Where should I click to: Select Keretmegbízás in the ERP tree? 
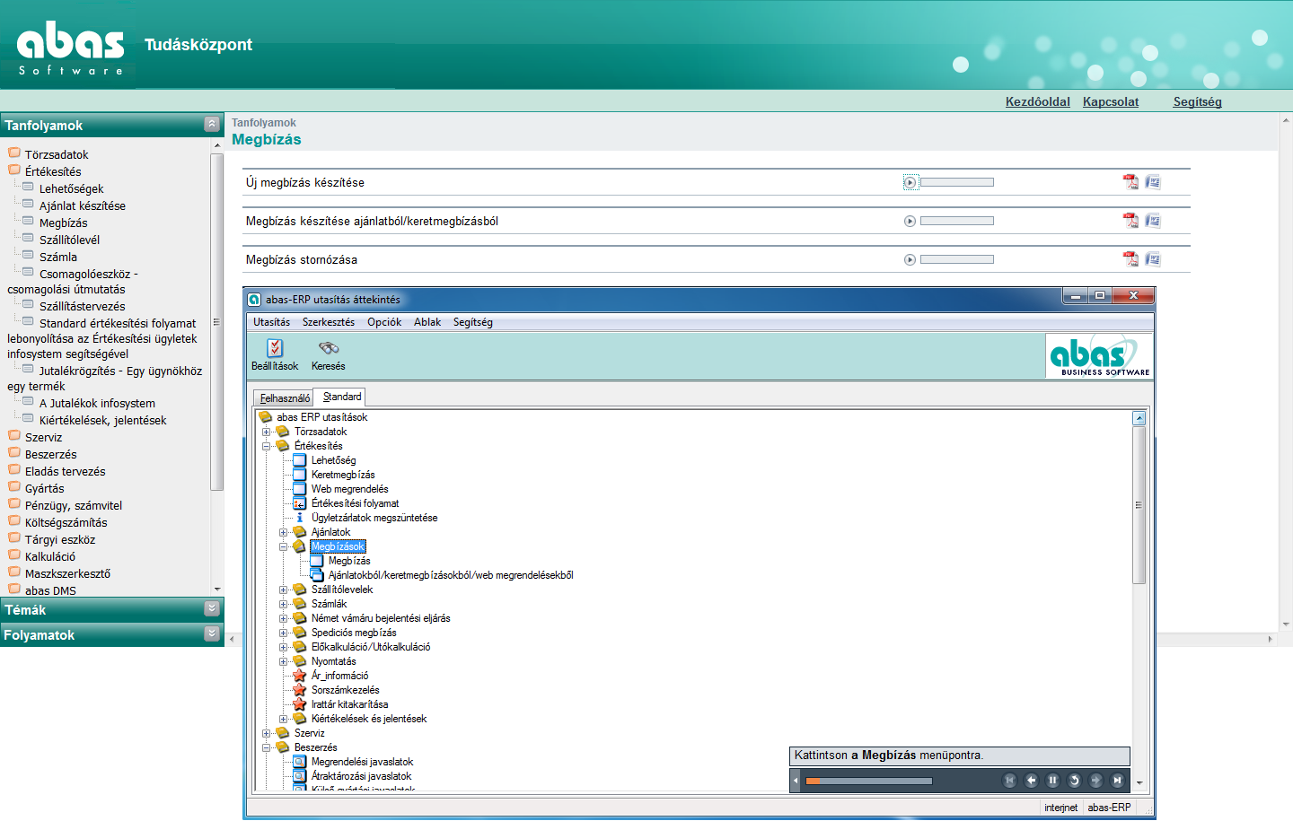[x=343, y=475]
